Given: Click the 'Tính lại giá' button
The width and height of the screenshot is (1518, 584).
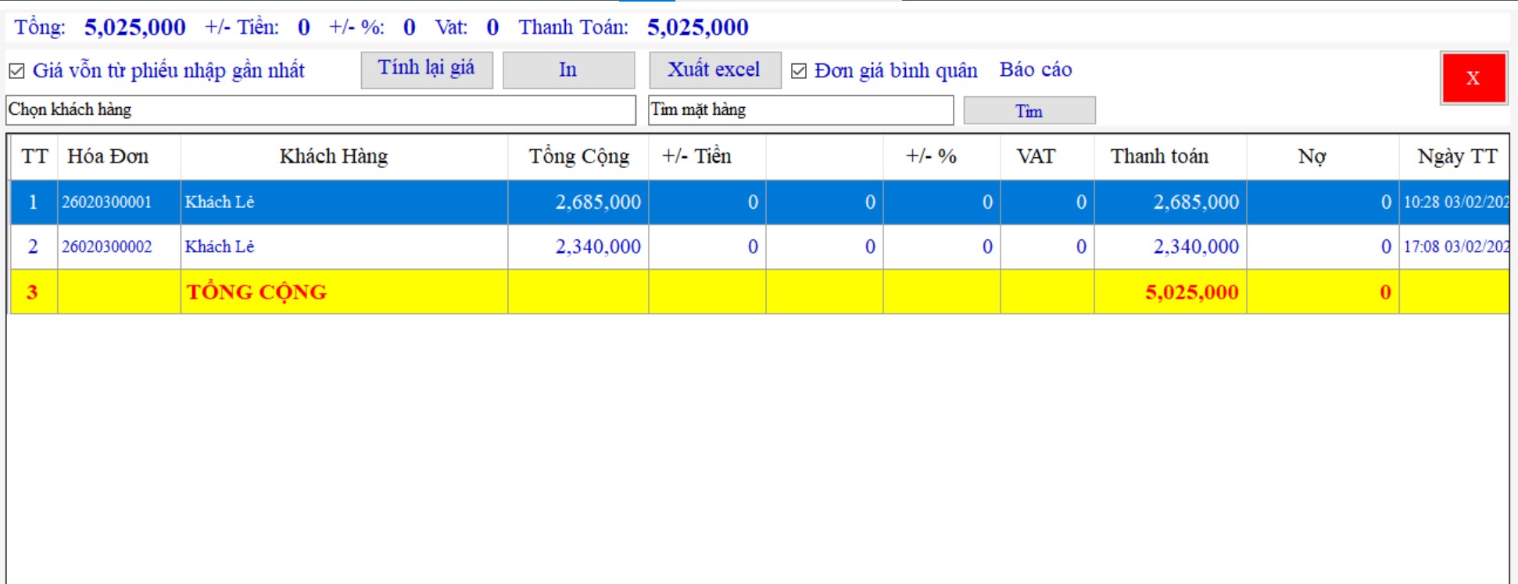Looking at the screenshot, I should pos(427,70).
